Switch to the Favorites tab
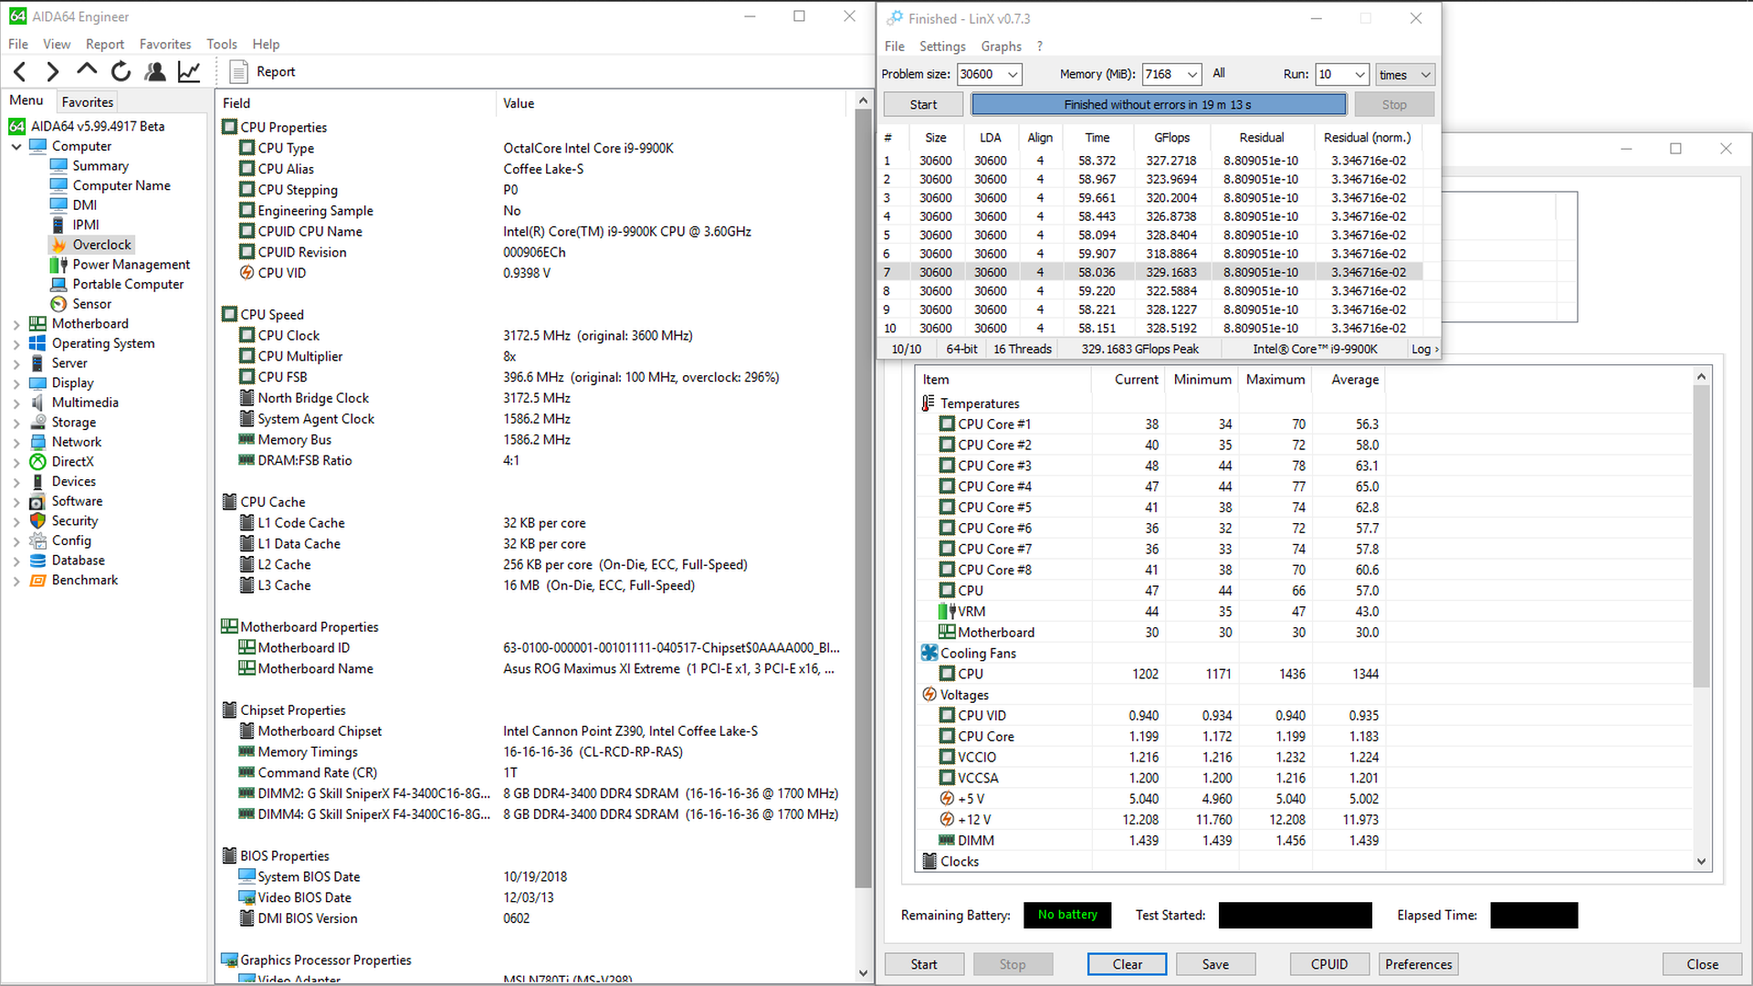Viewport: 1753px width, 986px height. (88, 101)
